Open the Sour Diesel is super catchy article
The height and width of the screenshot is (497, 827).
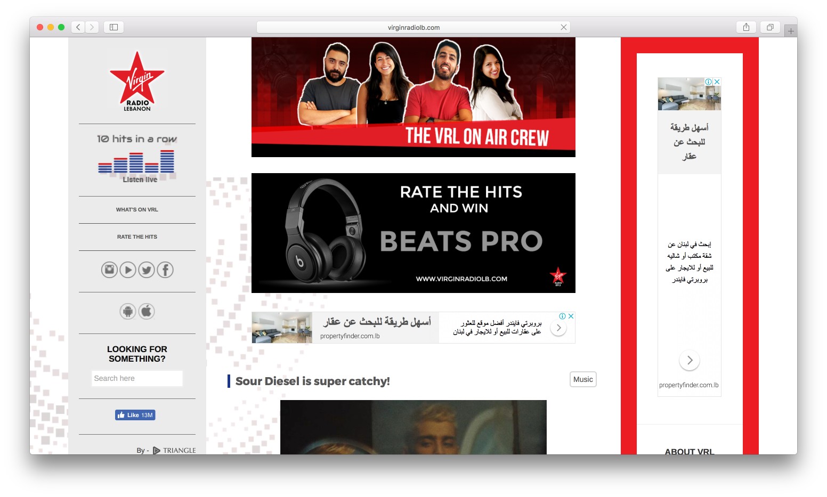(x=313, y=381)
